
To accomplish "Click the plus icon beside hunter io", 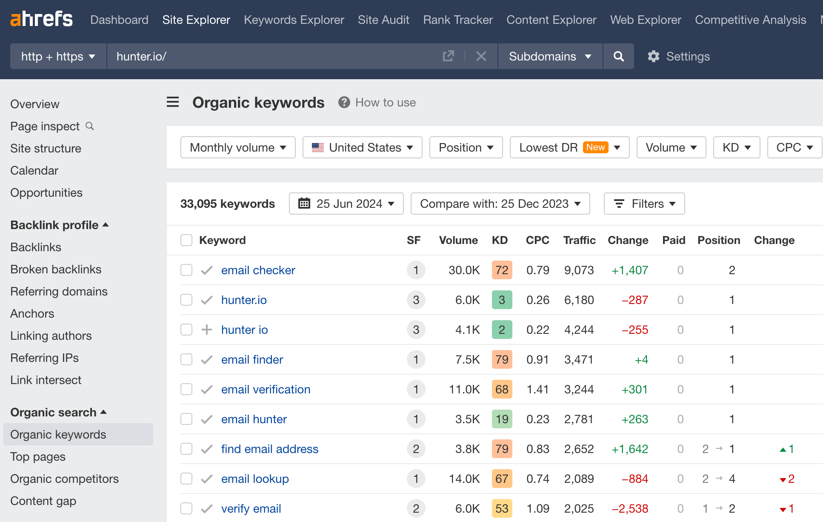I will [207, 330].
